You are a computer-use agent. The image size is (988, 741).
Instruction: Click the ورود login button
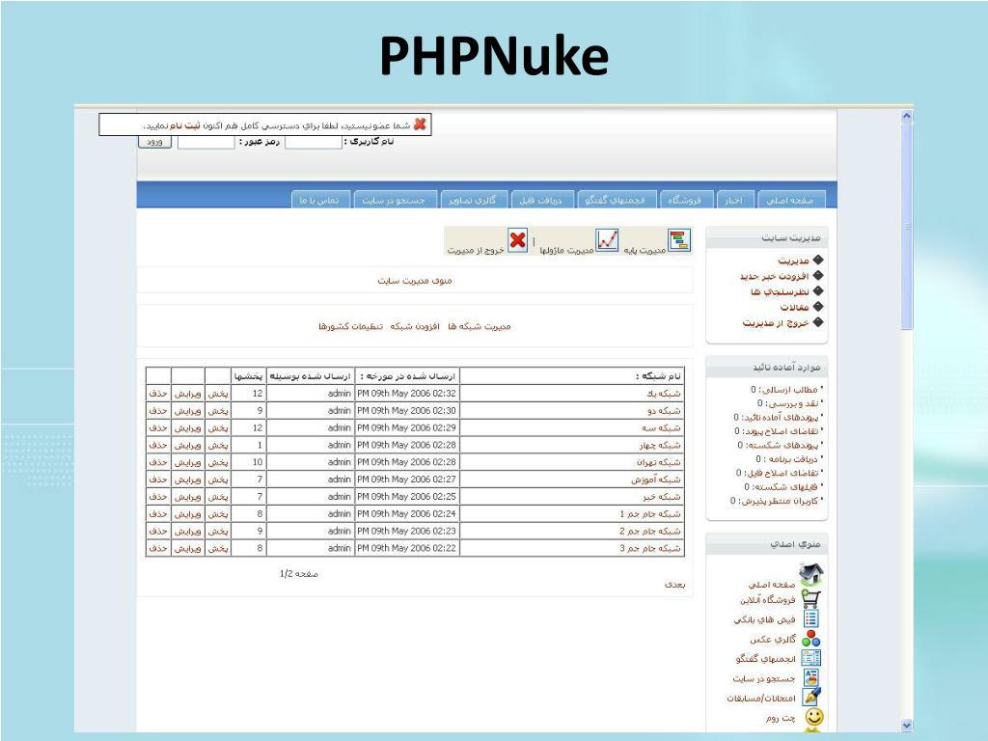pyautogui.click(x=155, y=142)
